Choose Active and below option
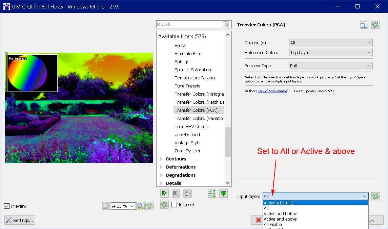 (x=315, y=214)
